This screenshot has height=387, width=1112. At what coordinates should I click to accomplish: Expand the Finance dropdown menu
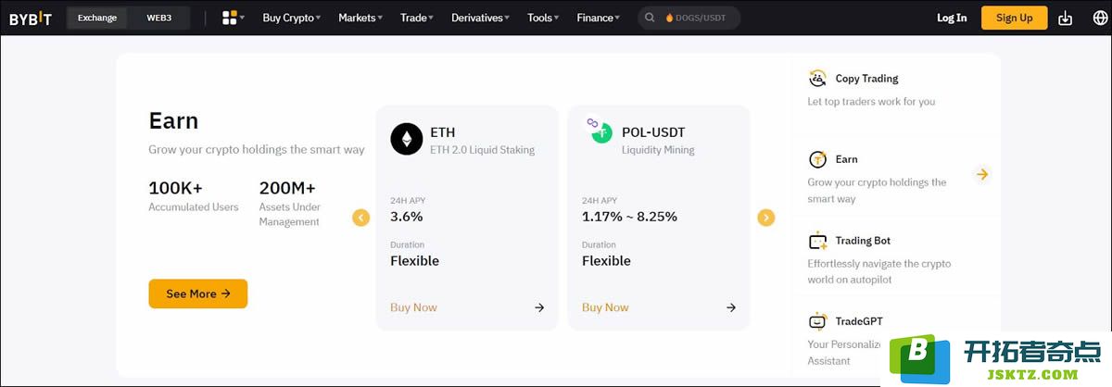point(598,18)
